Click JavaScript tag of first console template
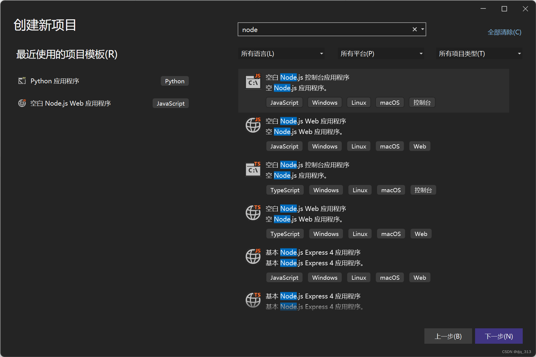Image resolution: width=536 pixels, height=357 pixels. pos(284,102)
